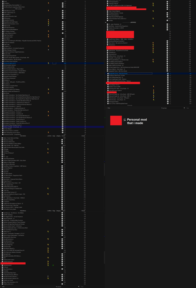Toggle the Apocalypse mod checkbox
Viewport: 196px width, 288px height.
(3, 39)
